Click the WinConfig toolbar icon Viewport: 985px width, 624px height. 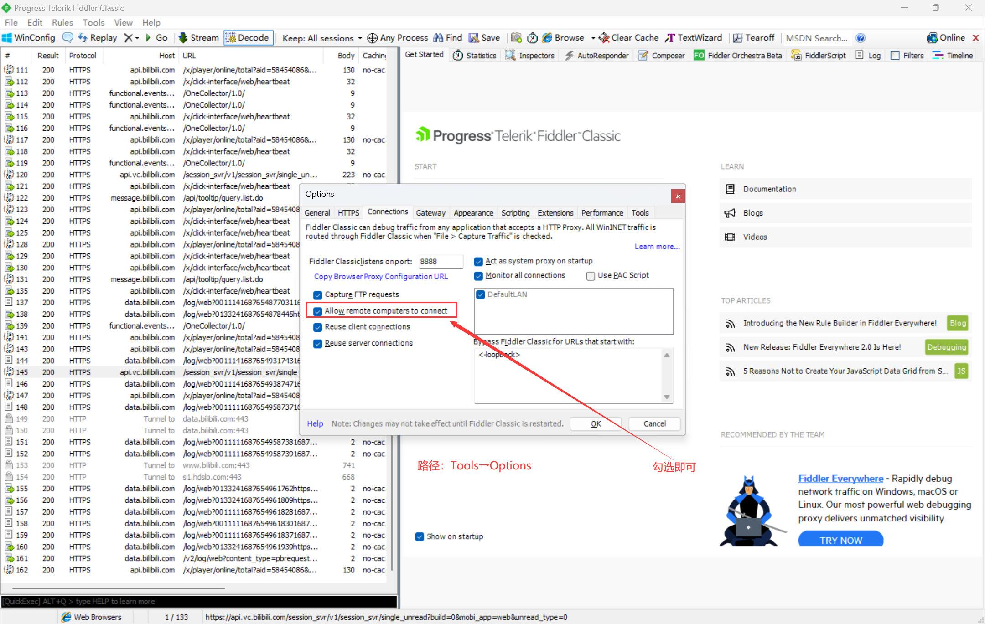7,38
